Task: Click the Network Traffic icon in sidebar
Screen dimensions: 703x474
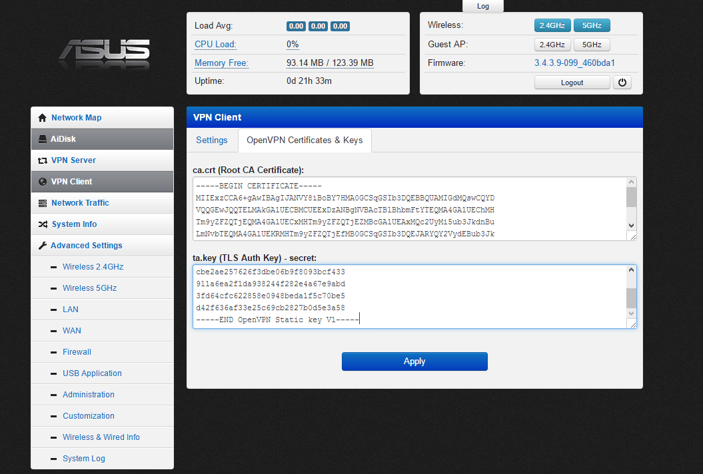Action: 43,203
